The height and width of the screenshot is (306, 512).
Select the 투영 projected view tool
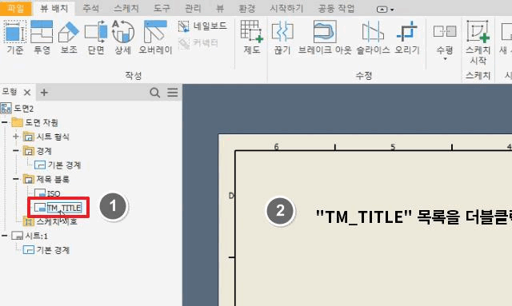point(42,37)
